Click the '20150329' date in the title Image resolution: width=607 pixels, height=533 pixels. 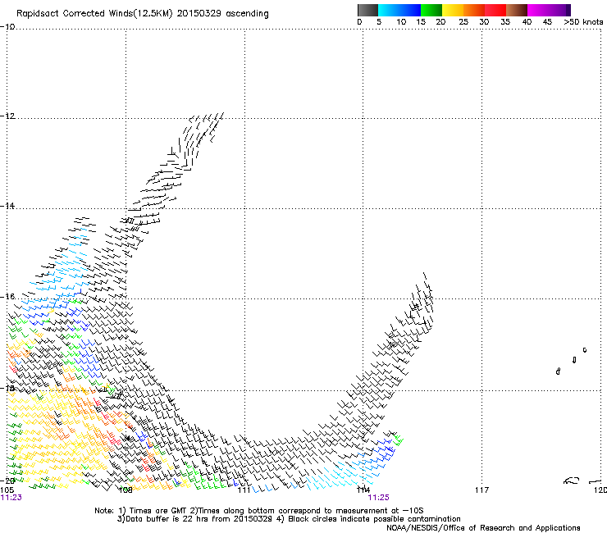pos(199,14)
